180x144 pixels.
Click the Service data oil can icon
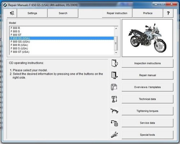click(114, 123)
